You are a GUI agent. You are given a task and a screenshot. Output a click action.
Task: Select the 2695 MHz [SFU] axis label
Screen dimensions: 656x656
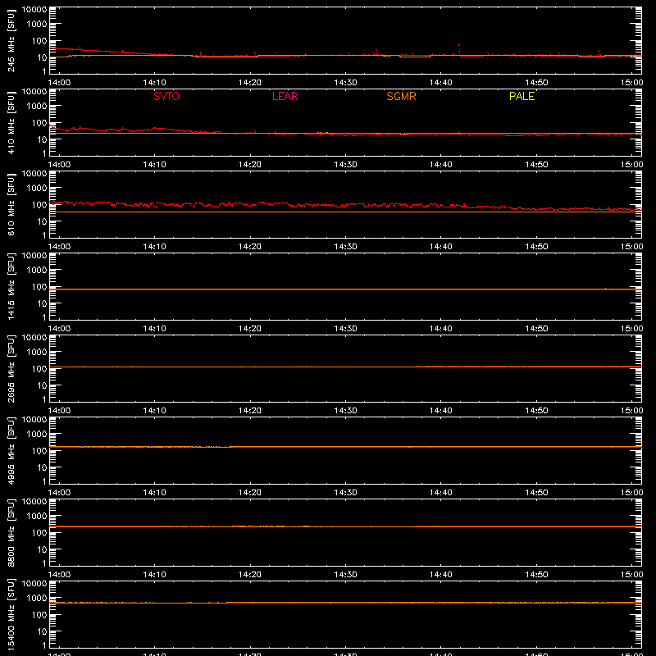[11, 368]
